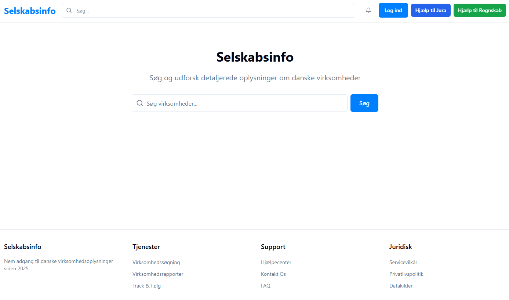The height and width of the screenshot is (300, 509).
Task: Click the magnifier icon in top search bar
Action: (x=69, y=10)
